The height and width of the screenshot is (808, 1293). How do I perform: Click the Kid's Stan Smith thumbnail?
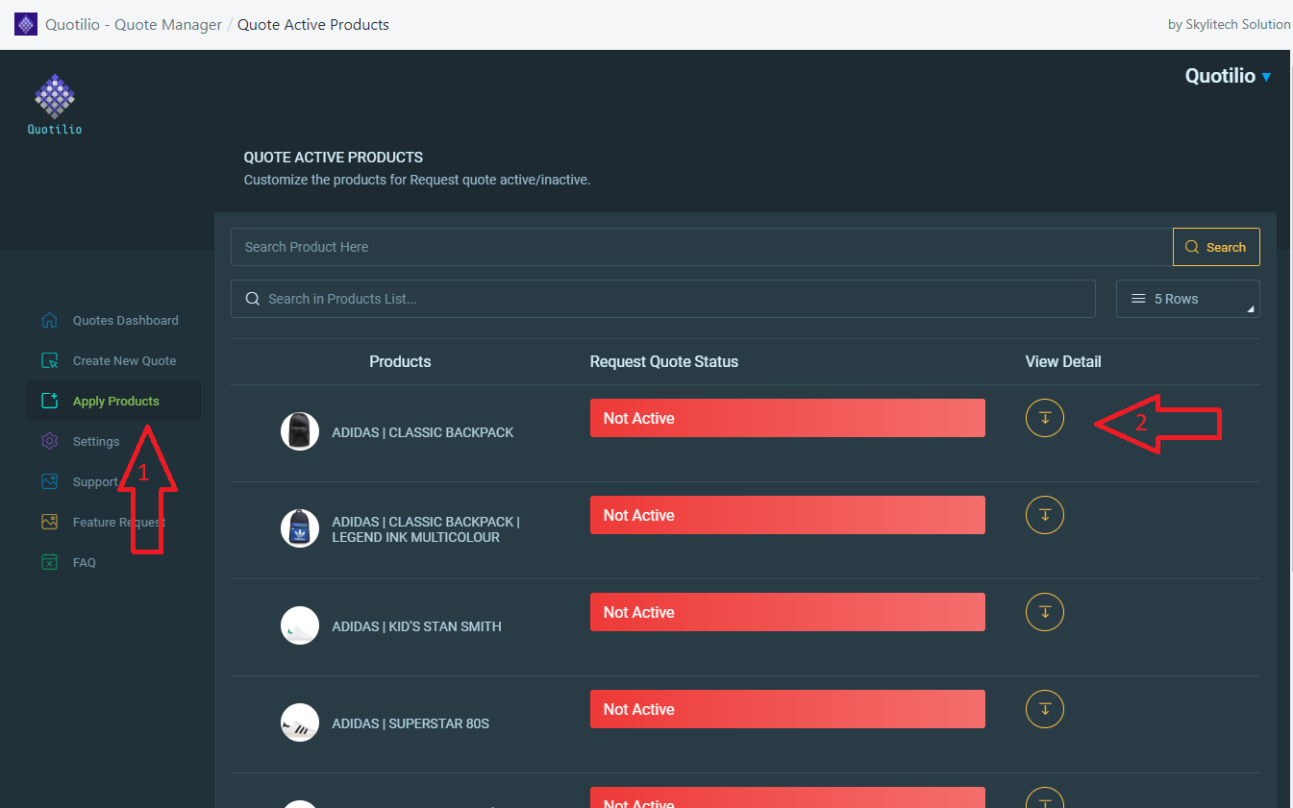300,625
